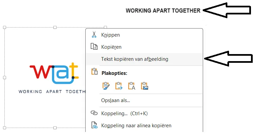
Task: Click the Plakopties header label
Action: click(x=114, y=73)
